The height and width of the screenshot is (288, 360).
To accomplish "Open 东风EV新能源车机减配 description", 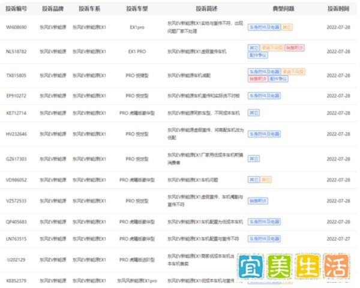I will click(189, 76).
